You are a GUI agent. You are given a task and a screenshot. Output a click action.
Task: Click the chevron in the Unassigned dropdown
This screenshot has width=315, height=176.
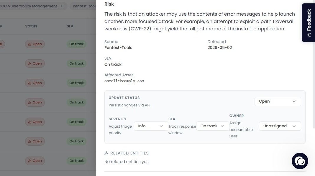point(294,126)
